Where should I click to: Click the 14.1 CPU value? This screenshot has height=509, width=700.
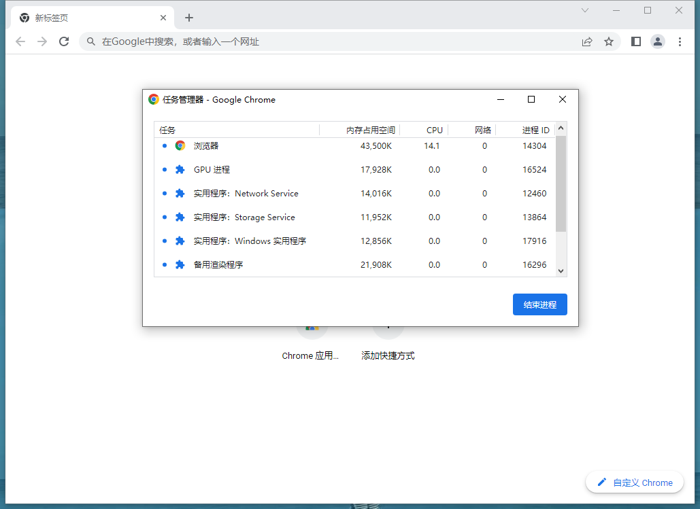(432, 146)
